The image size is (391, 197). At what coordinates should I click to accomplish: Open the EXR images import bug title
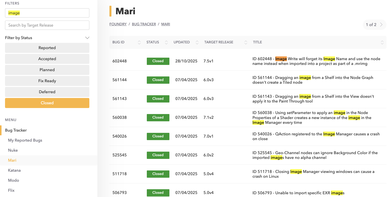coord(299,193)
